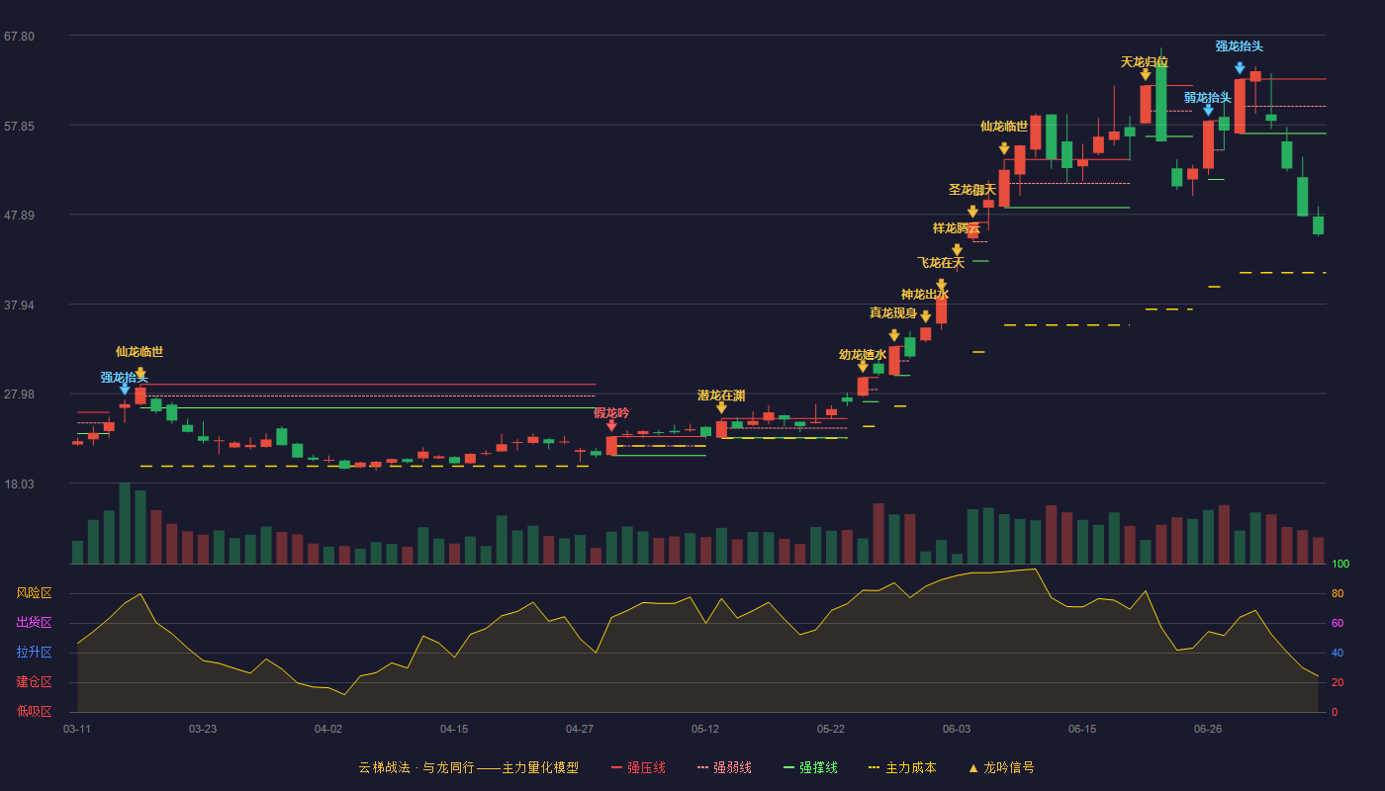Click the 云梯战法 · 与龙同行 model title

pyautogui.click(x=469, y=767)
